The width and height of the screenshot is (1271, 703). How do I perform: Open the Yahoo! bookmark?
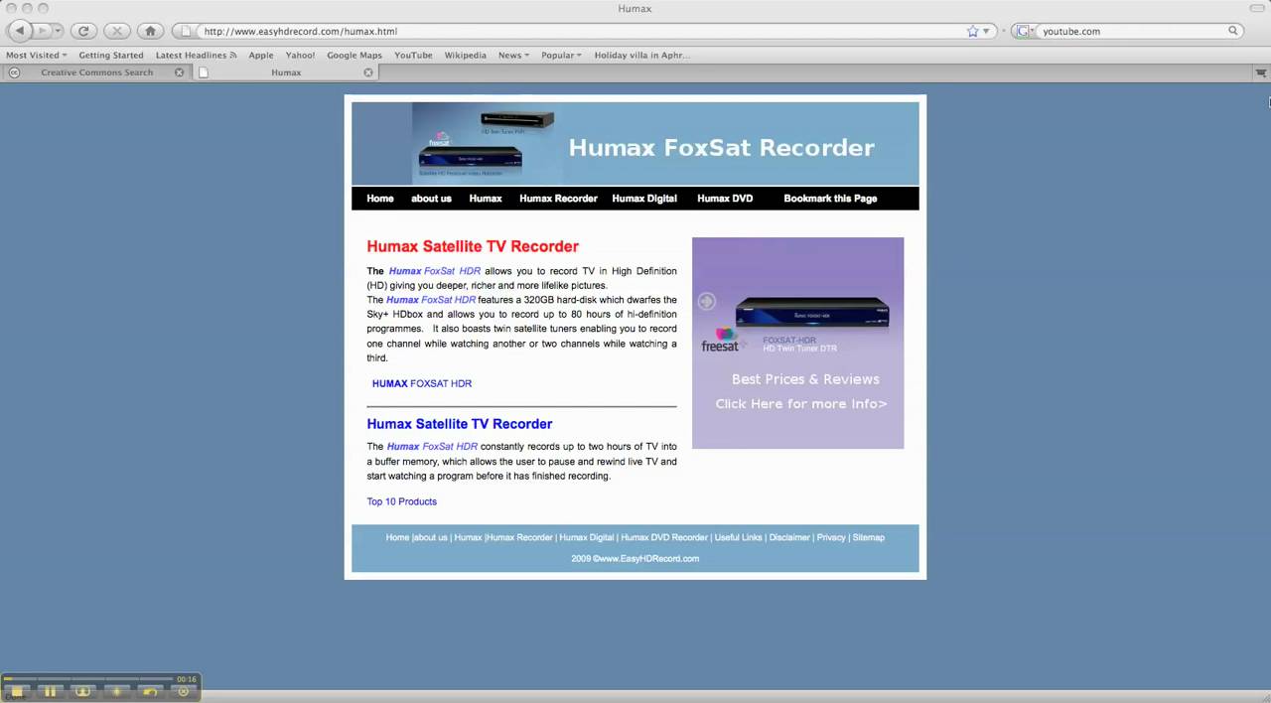[x=300, y=56]
